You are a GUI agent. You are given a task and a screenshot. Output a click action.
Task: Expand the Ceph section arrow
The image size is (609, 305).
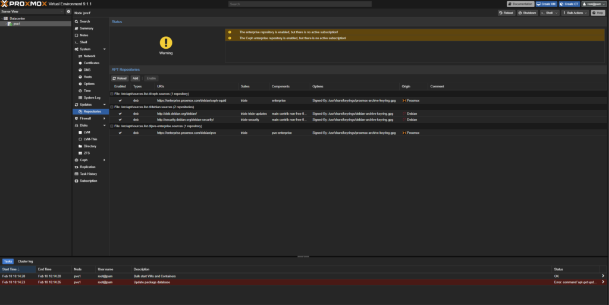coord(105,160)
